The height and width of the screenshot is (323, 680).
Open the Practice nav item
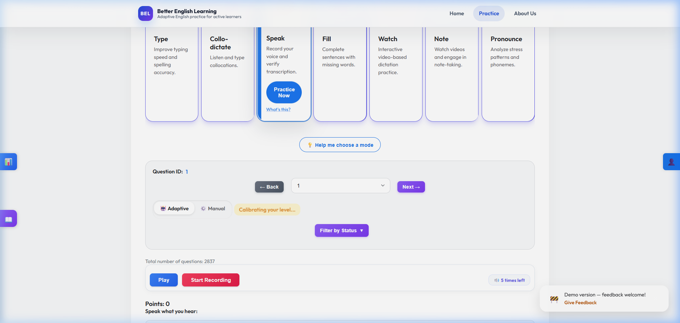(x=489, y=13)
